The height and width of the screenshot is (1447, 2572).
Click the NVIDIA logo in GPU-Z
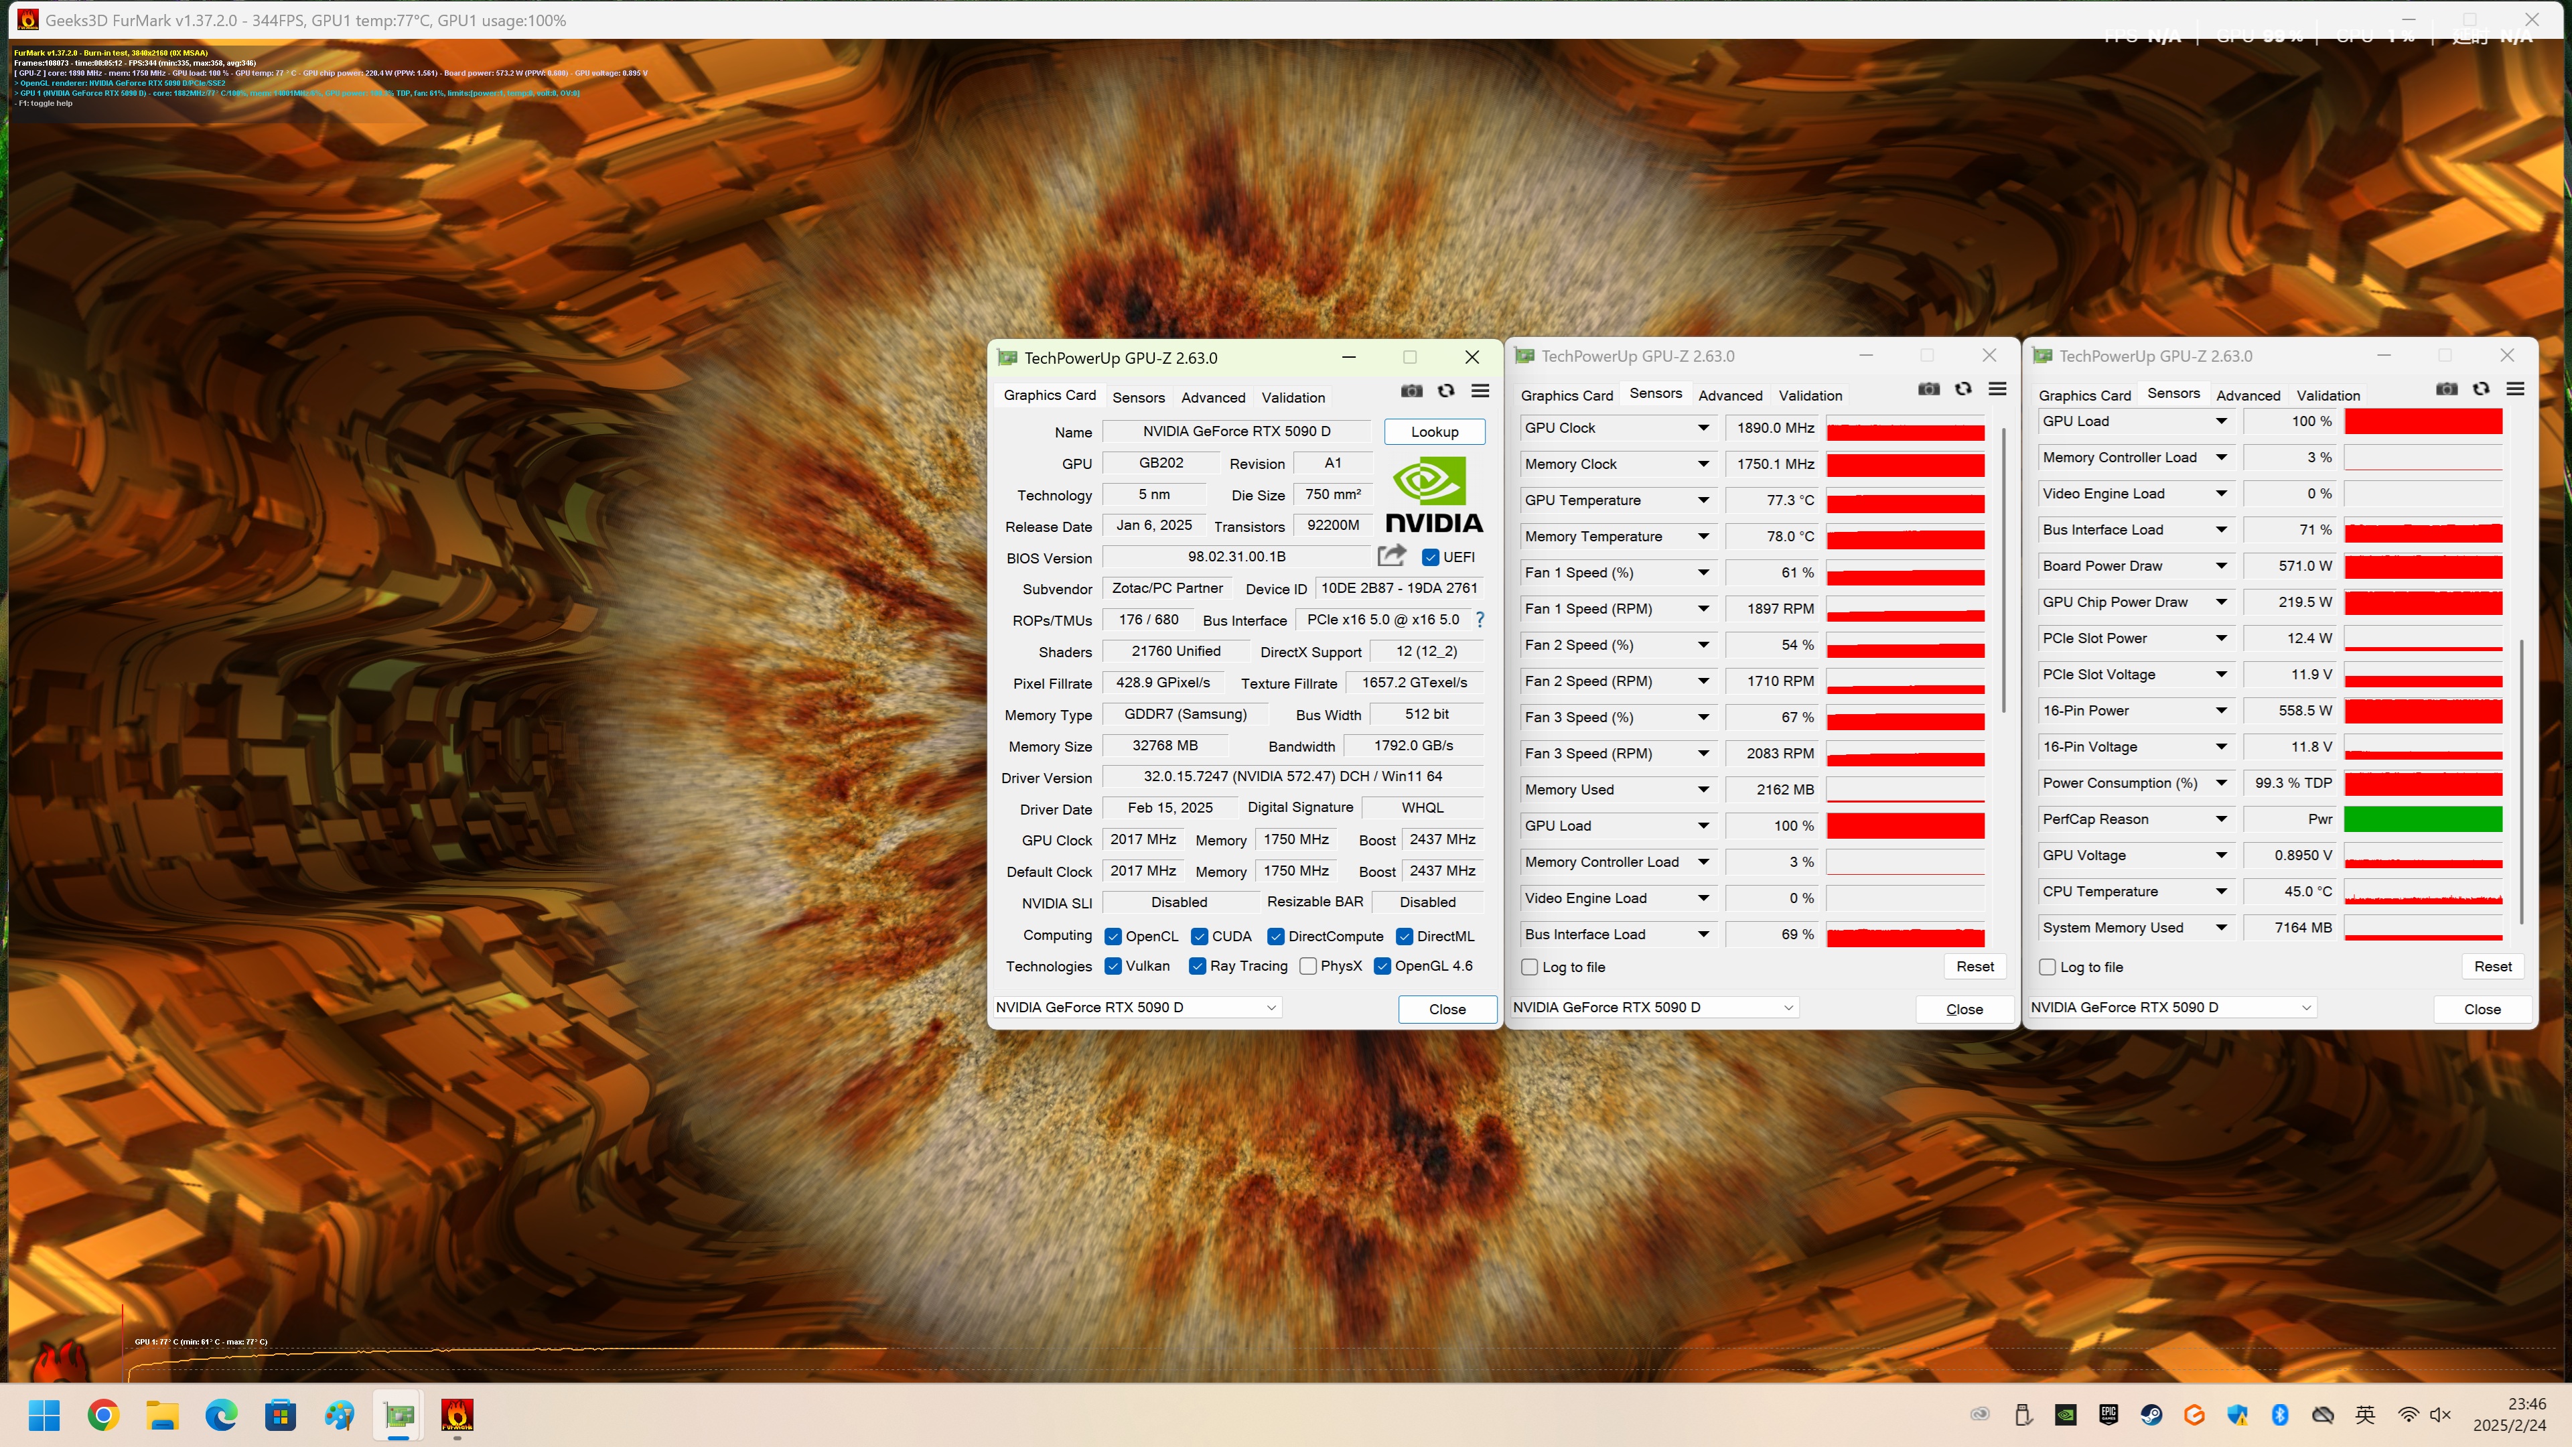[1434, 493]
